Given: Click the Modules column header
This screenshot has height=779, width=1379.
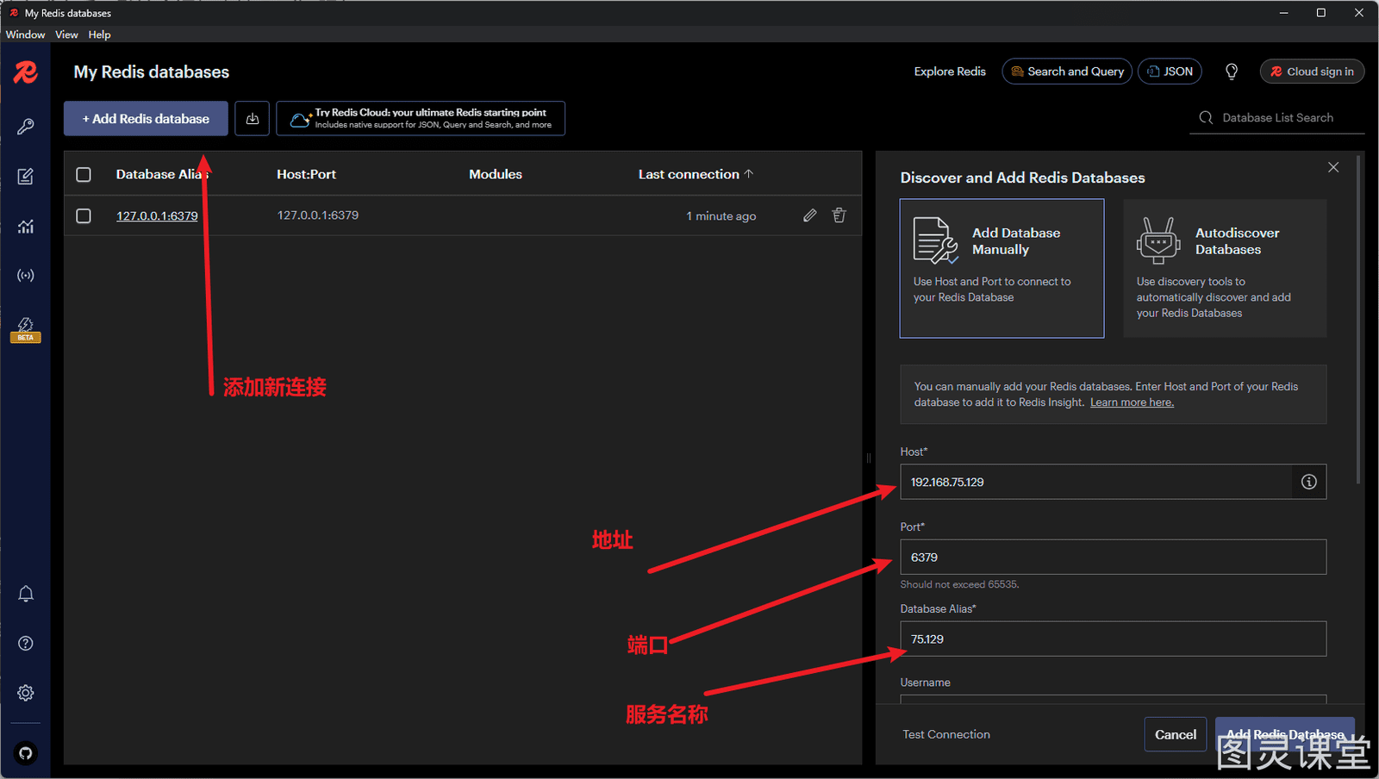Looking at the screenshot, I should coord(496,174).
